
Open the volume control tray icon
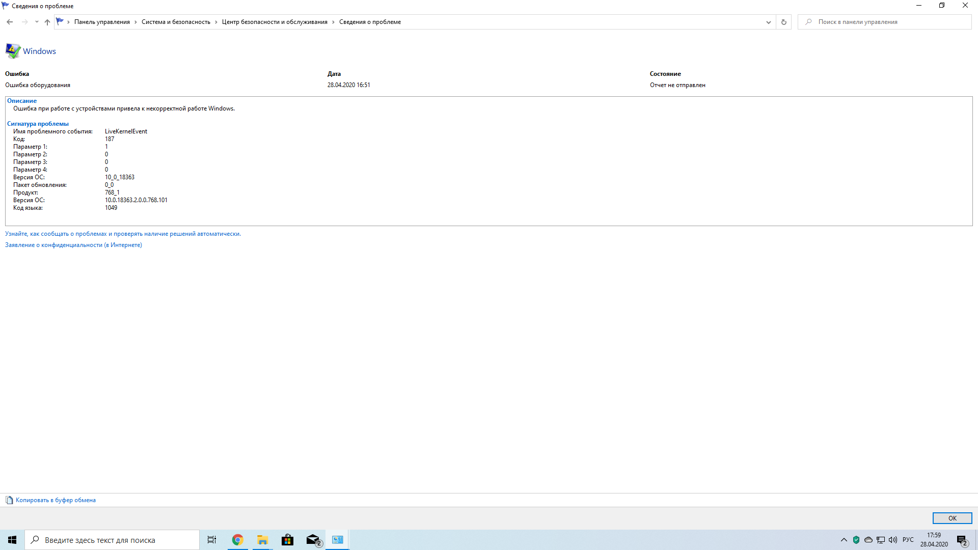pos(893,540)
